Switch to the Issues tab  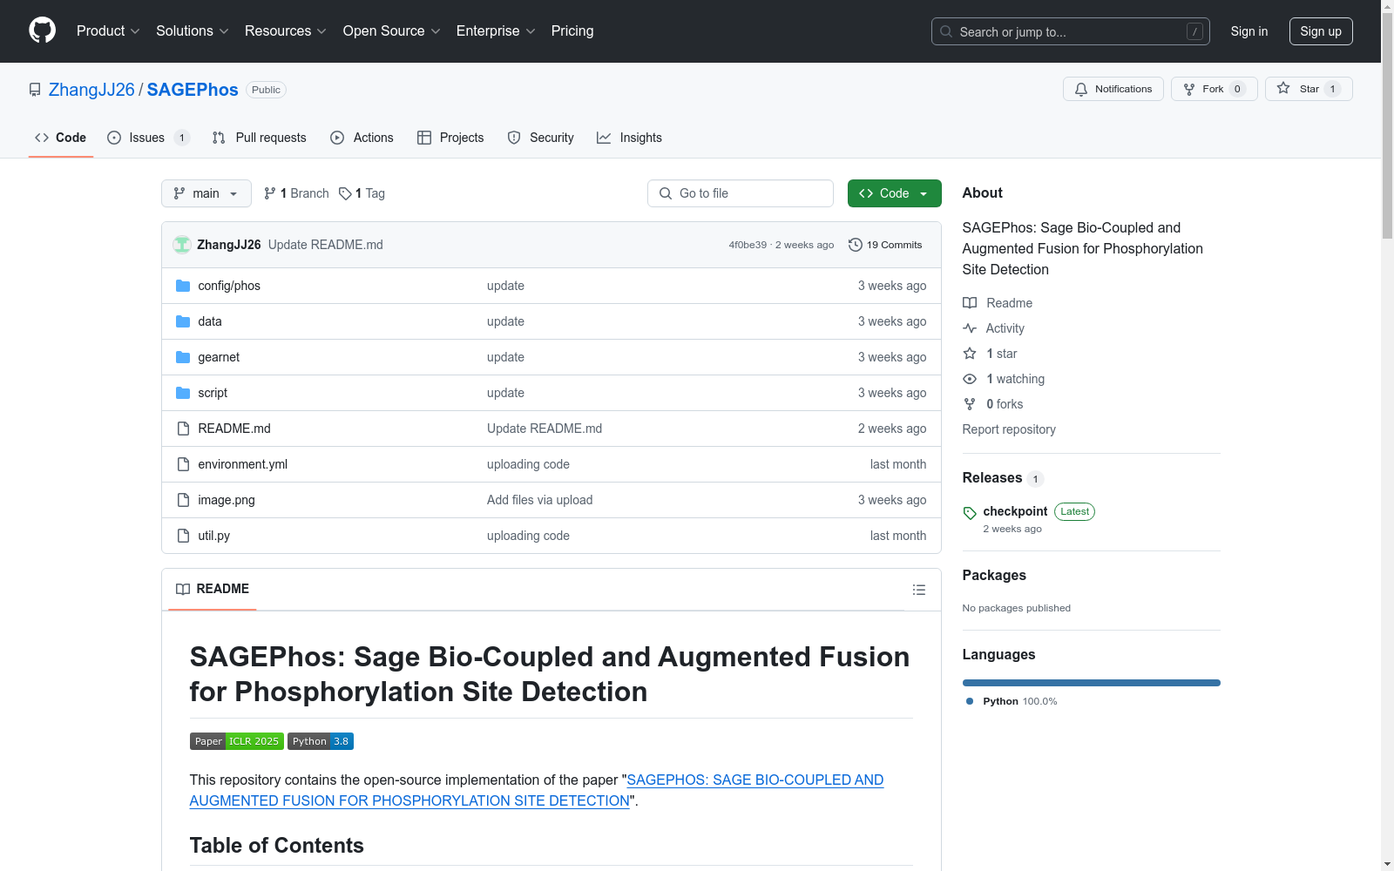click(148, 138)
